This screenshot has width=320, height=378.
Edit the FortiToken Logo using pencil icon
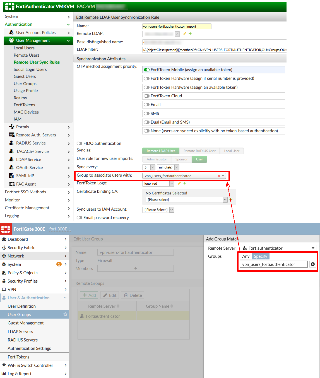pos(179,183)
